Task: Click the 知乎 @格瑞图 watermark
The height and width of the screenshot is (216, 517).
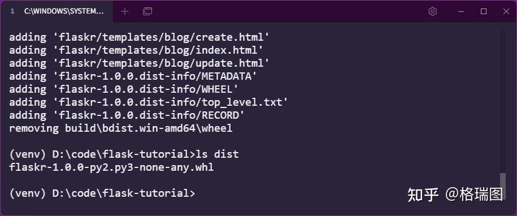Action: coord(455,195)
